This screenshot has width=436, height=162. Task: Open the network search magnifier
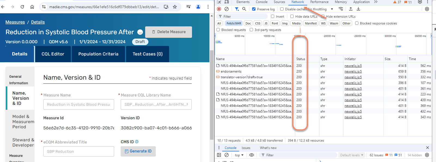[x=244, y=9]
